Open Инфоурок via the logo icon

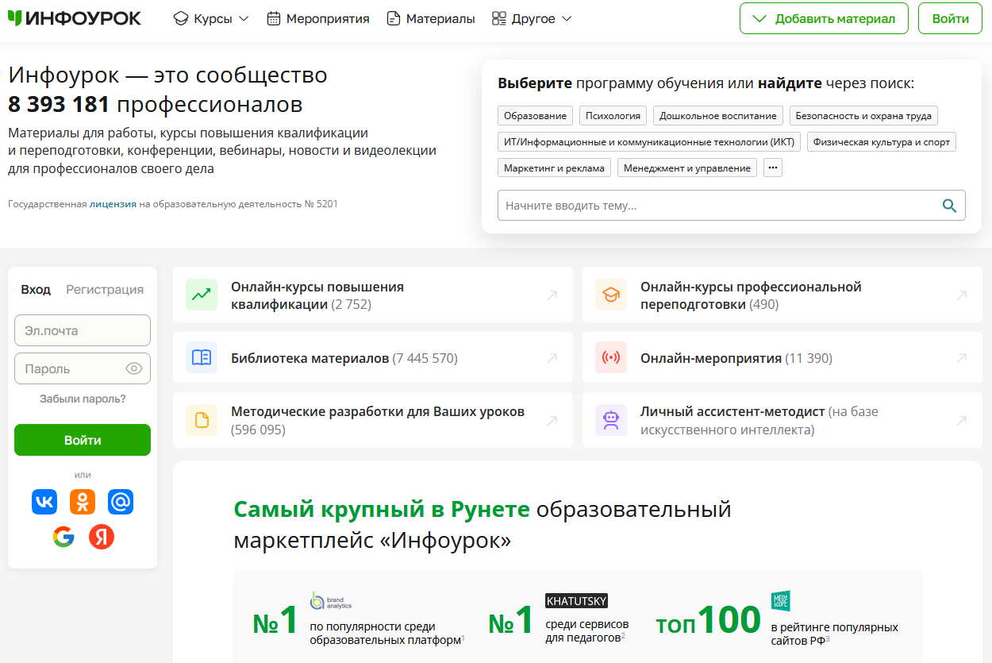13,17
